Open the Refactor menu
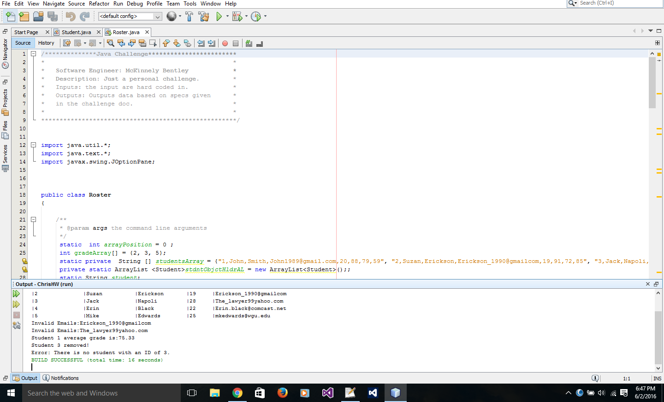Image resolution: width=664 pixels, height=402 pixels. tap(99, 4)
